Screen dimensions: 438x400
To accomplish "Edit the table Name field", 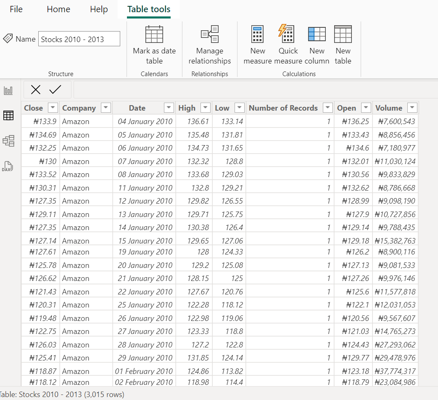I will [x=79, y=39].
